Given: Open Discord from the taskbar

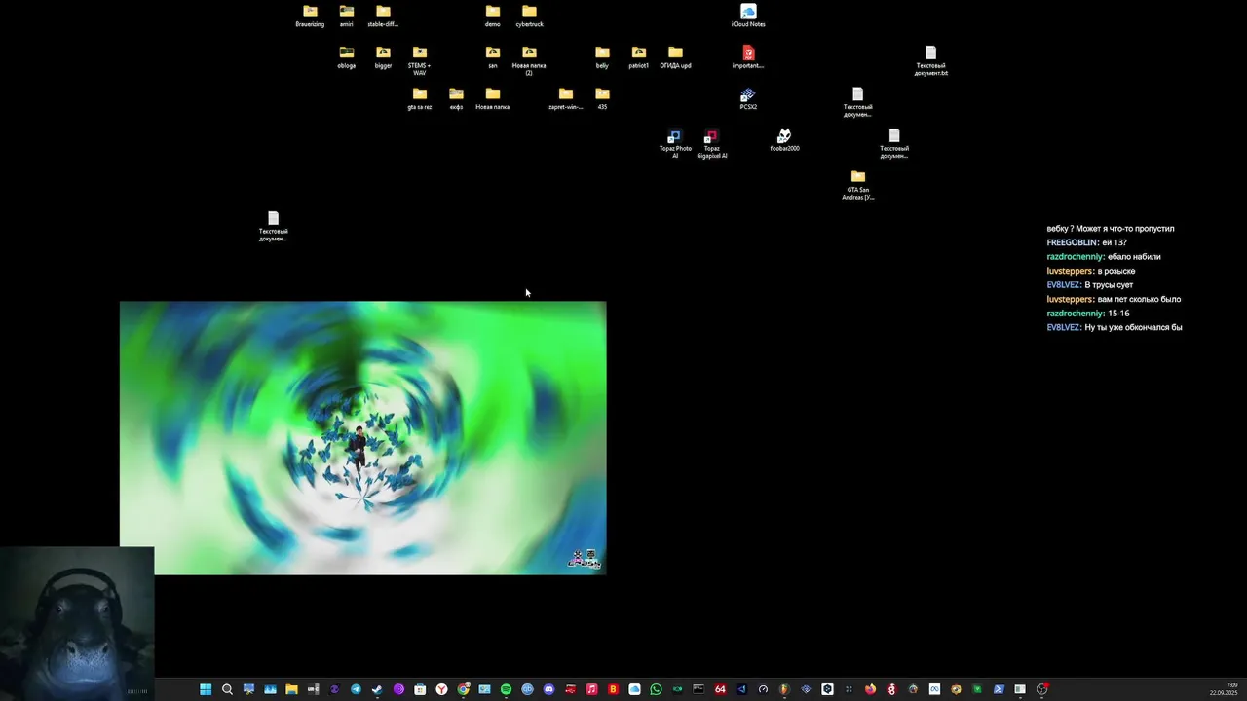Looking at the screenshot, I should pyautogui.click(x=548, y=689).
